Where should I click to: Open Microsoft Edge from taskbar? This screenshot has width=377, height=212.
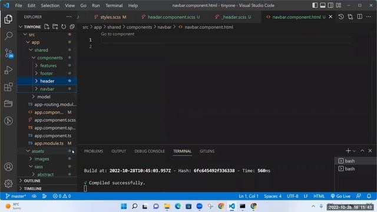[178, 206]
